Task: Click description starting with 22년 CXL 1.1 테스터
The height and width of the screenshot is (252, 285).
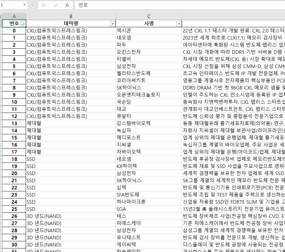Action: tap(233, 31)
